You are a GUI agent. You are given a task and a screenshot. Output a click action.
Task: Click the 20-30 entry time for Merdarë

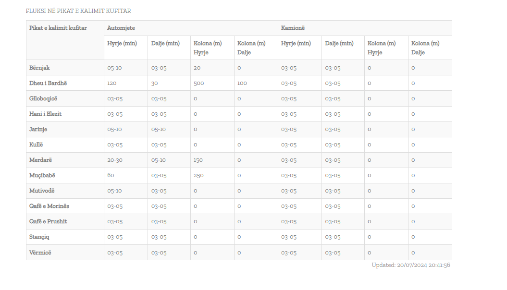pos(115,160)
